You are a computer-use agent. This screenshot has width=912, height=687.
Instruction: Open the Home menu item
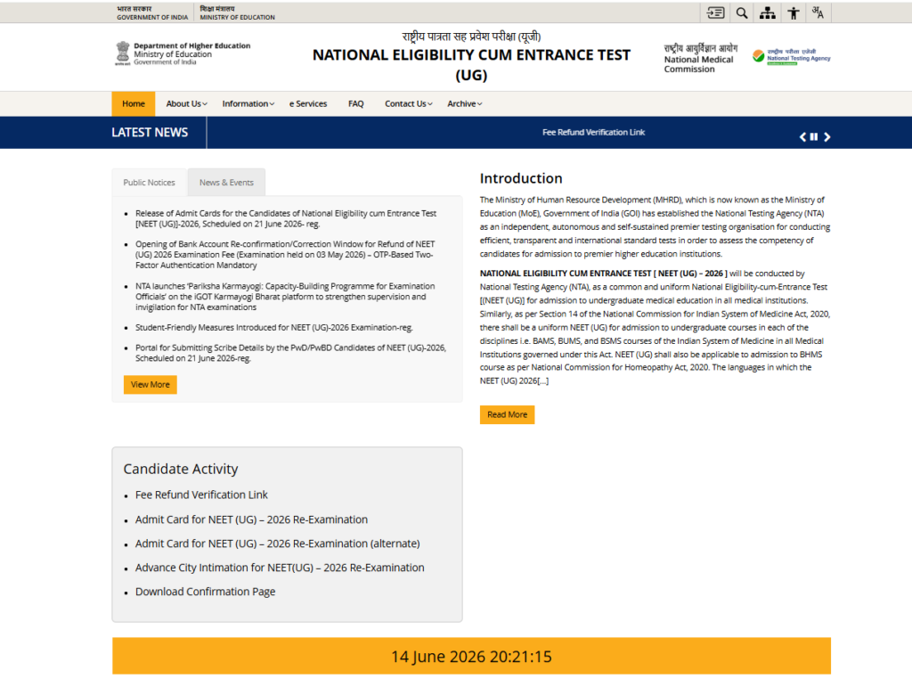pos(134,103)
